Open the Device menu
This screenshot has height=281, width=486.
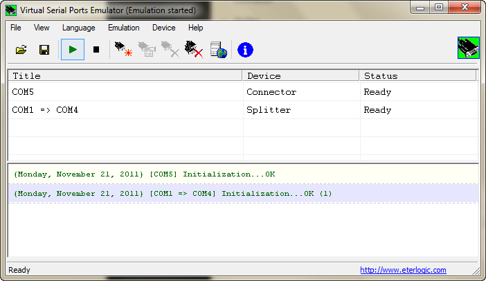click(x=163, y=28)
